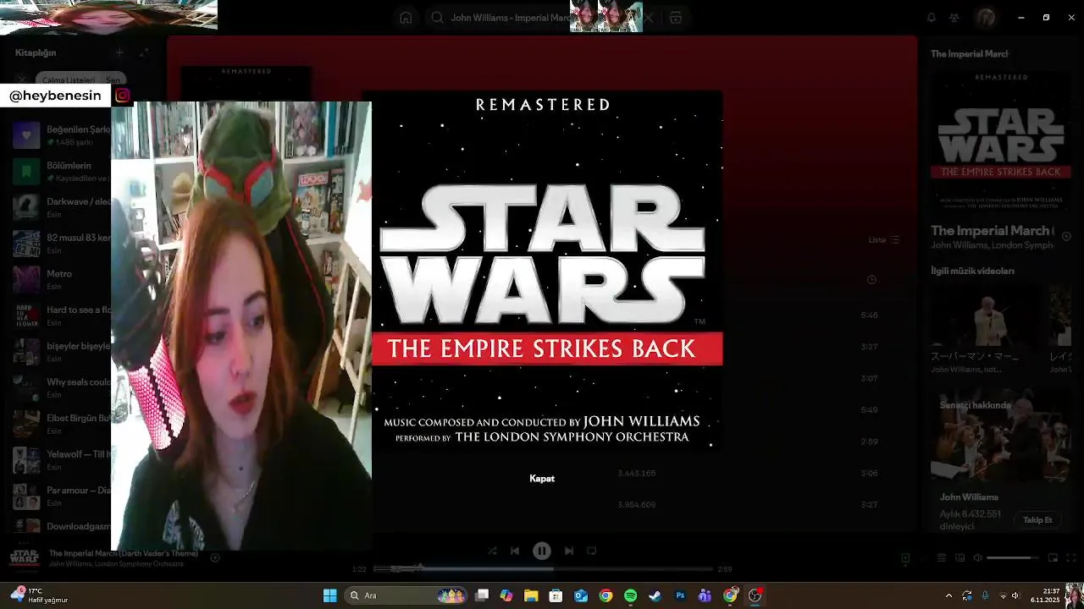Open the Par amour playlist
This screenshot has width=1084, height=609.
pos(61,496)
